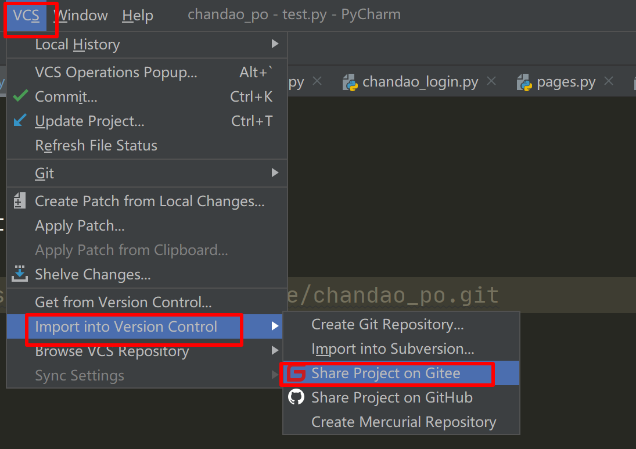This screenshot has width=636, height=449.
Task: Expand the Browse VCS Repository submenu
Action: tap(275, 351)
